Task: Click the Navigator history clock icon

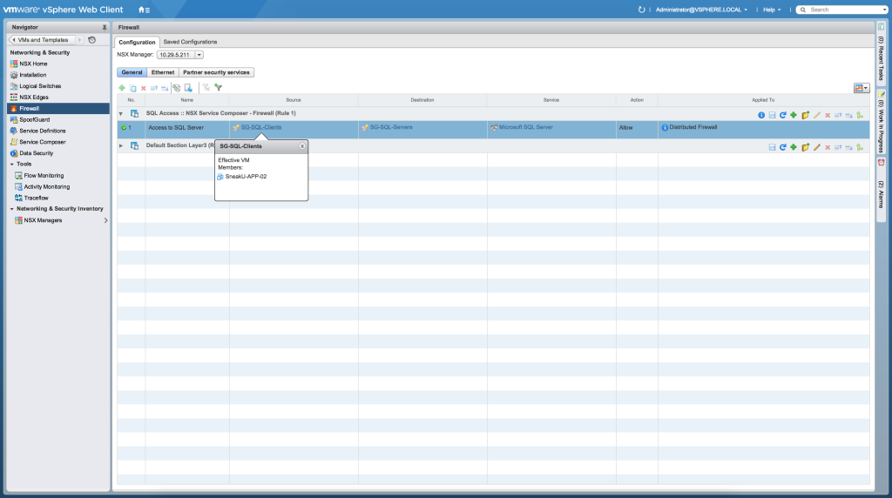Action: [91, 40]
